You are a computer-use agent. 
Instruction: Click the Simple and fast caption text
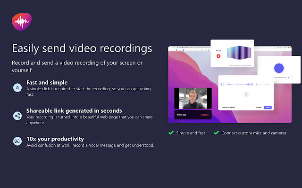click(x=191, y=133)
